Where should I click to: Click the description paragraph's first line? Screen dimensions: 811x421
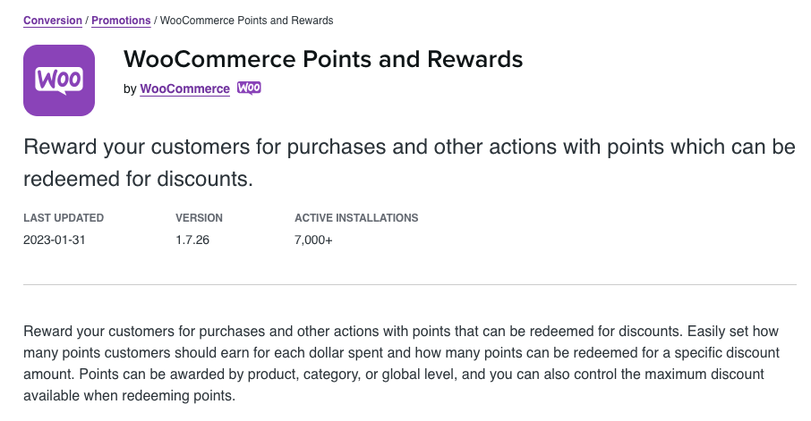[401, 331]
